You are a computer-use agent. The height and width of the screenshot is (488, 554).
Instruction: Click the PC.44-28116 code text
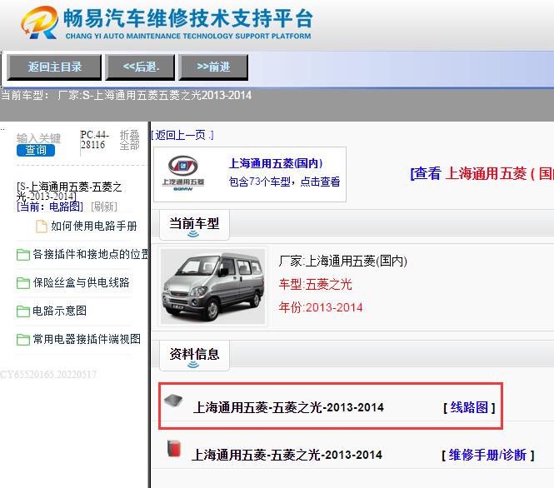point(94,140)
